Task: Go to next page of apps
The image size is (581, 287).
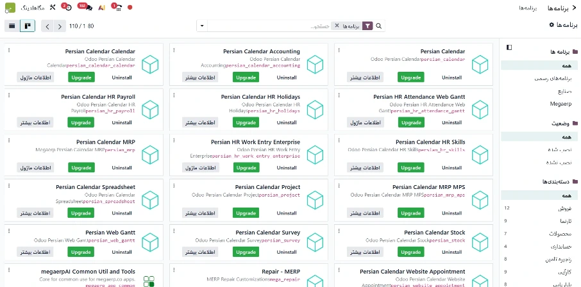Action: 59,26
